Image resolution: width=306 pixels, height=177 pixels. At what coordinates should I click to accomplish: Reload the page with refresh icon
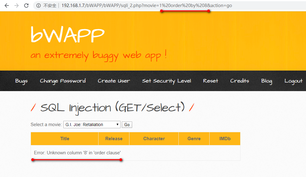click(x=26, y=6)
